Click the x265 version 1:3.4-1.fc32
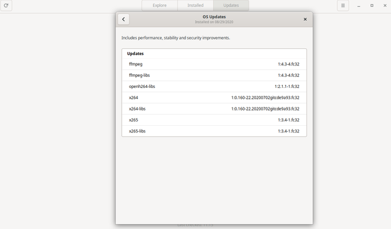Viewport: 391px width, 229px height. click(289, 120)
